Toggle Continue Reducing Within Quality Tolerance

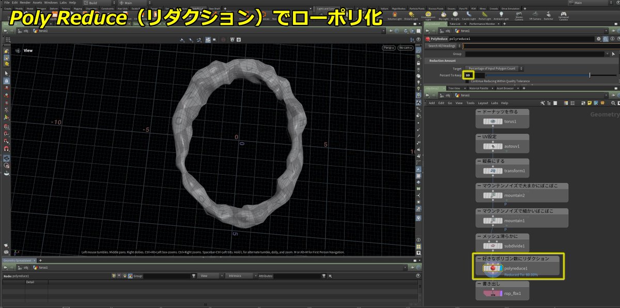[468, 81]
